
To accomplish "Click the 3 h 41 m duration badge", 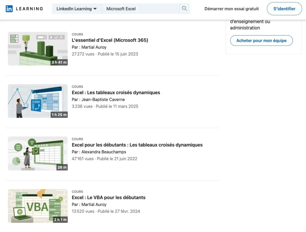I will [59, 62].
